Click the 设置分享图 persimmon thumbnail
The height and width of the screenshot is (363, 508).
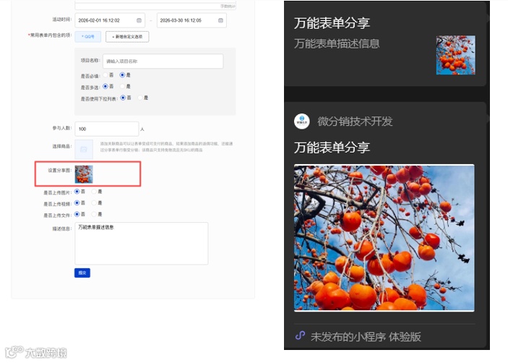(x=84, y=174)
